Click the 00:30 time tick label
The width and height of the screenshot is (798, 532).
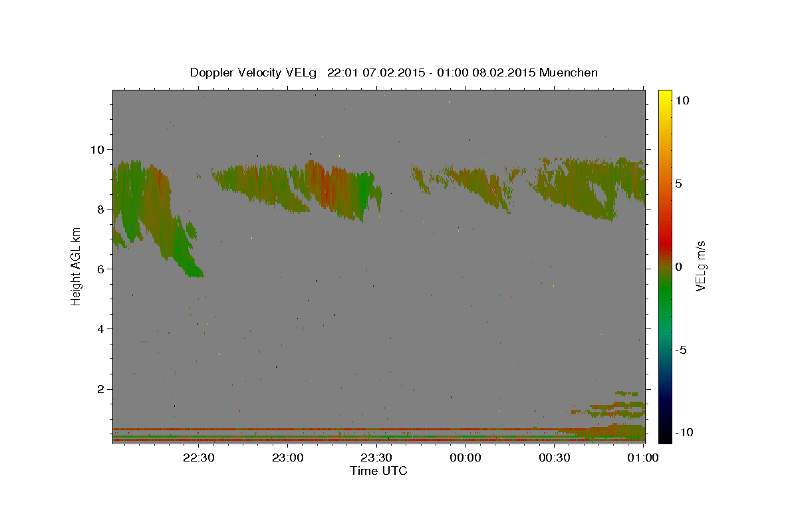click(554, 458)
